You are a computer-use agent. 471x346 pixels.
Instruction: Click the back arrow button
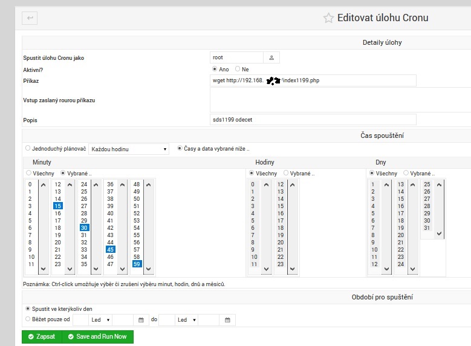click(30, 18)
